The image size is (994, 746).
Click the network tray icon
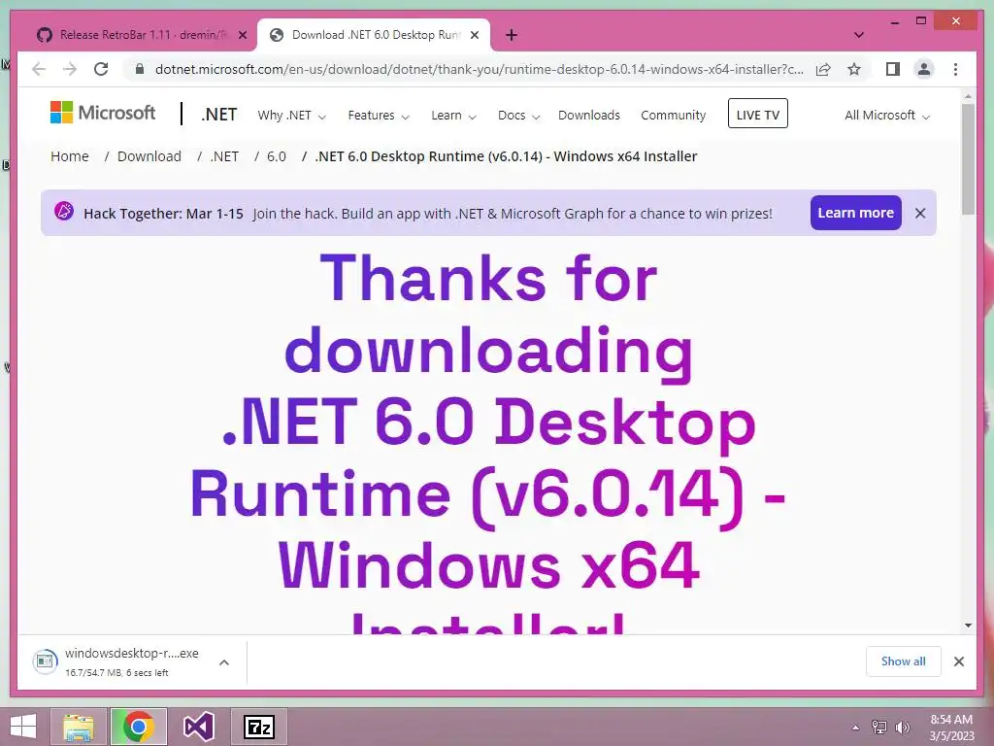pyautogui.click(x=878, y=728)
